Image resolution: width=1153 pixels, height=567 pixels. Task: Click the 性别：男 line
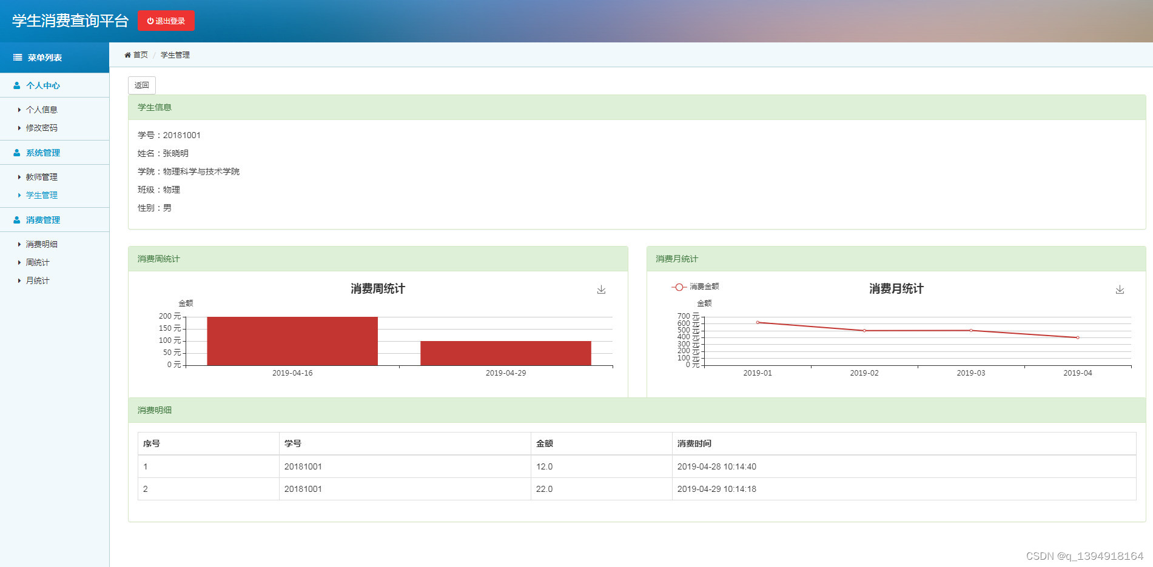[x=155, y=208]
